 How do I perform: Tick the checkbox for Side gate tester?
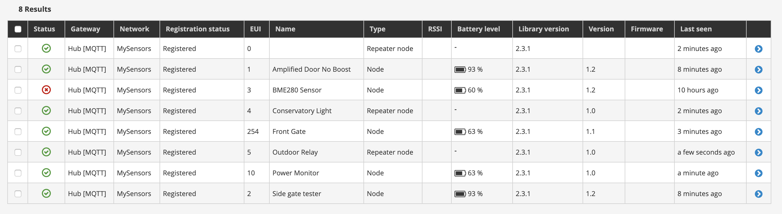point(18,194)
